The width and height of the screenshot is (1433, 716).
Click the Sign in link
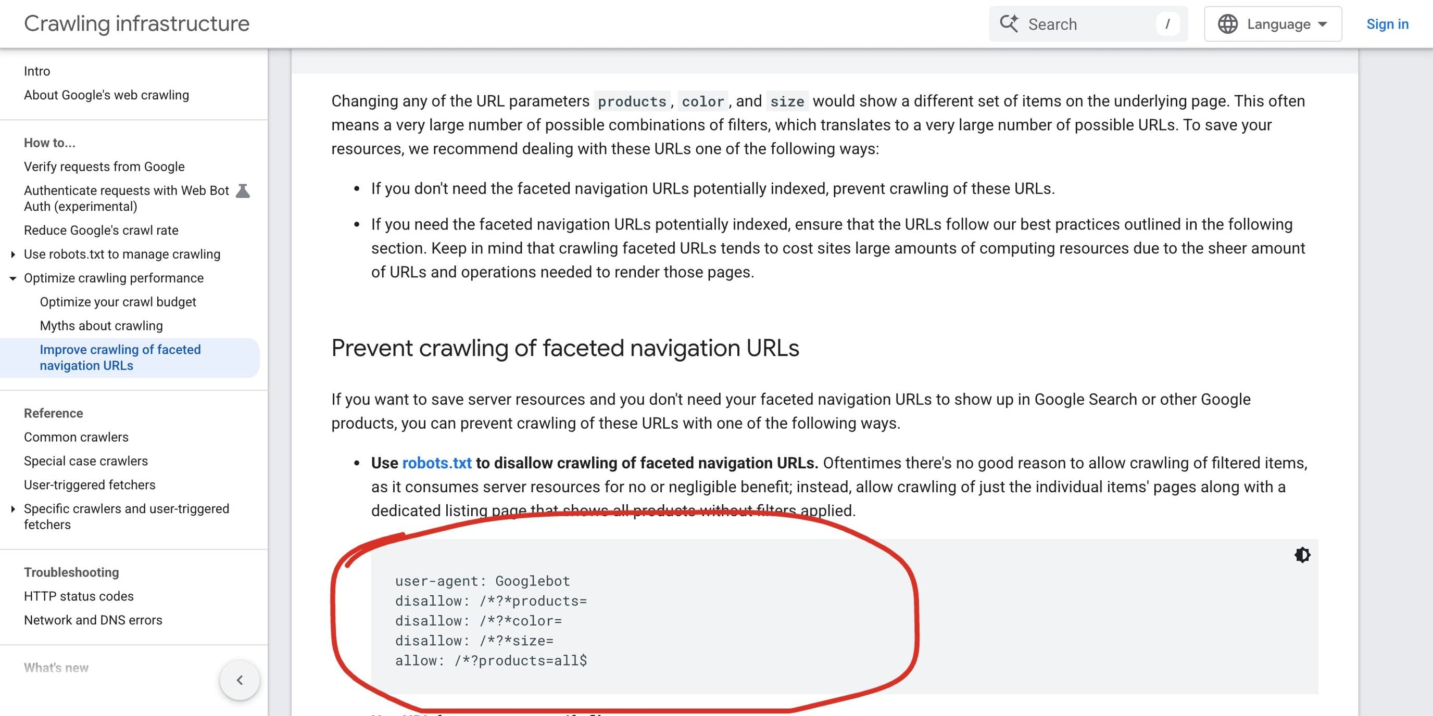pyautogui.click(x=1387, y=24)
